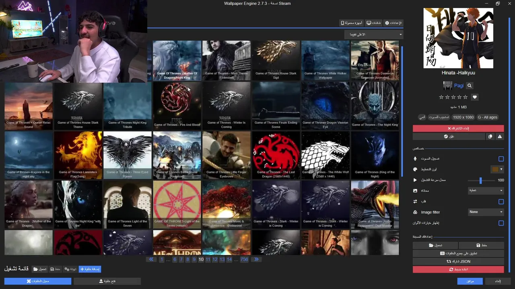Viewport: 515px width, 289px height.
Task: Click the playlist save (حفظ) disk button
Action: pyautogui.click(x=55, y=269)
